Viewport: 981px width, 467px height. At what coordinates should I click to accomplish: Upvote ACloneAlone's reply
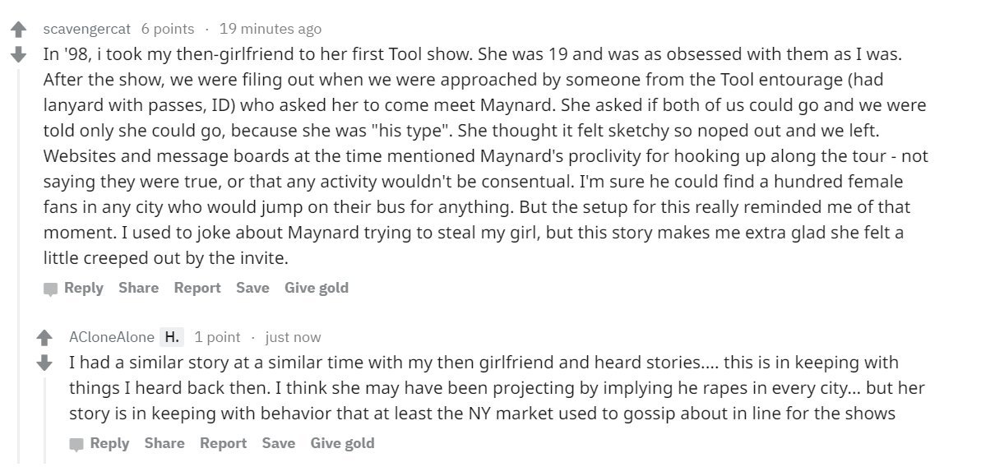(x=44, y=338)
